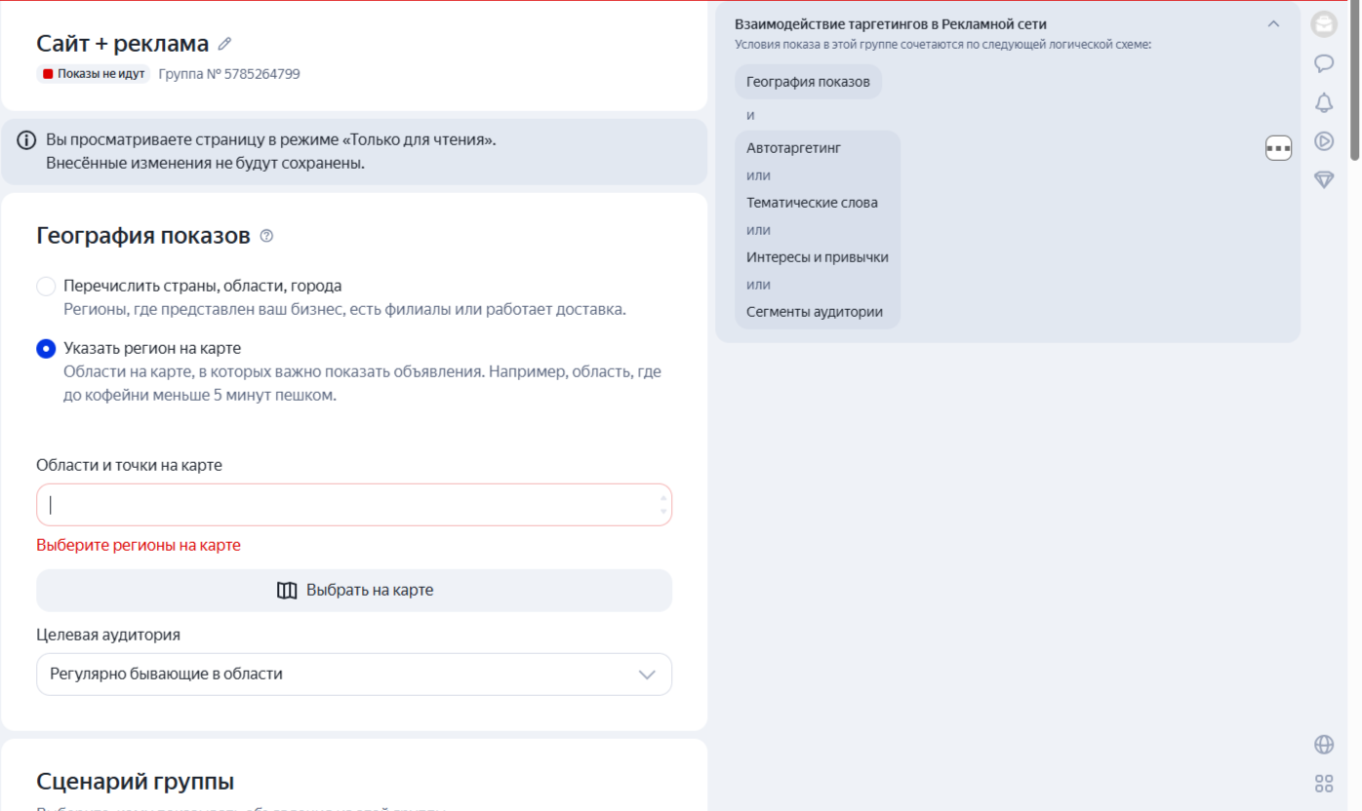Image resolution: width=1362 pixels, height=811 pixels.
Task: Click the diamond icon in sidebar
Action: 1324,179
